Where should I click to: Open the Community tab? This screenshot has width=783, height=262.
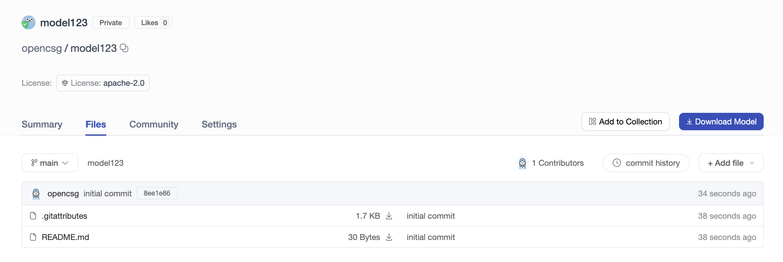[x=154, y=124]
